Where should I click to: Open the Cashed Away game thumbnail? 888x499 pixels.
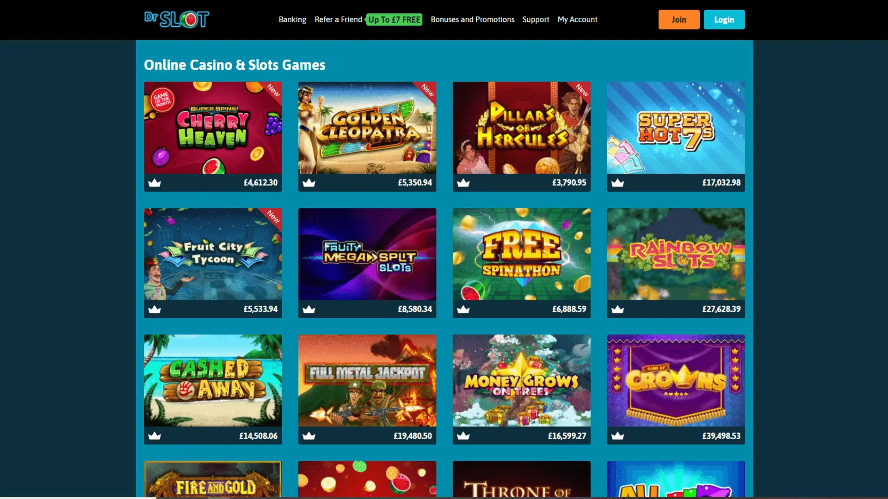click(213, 381)
